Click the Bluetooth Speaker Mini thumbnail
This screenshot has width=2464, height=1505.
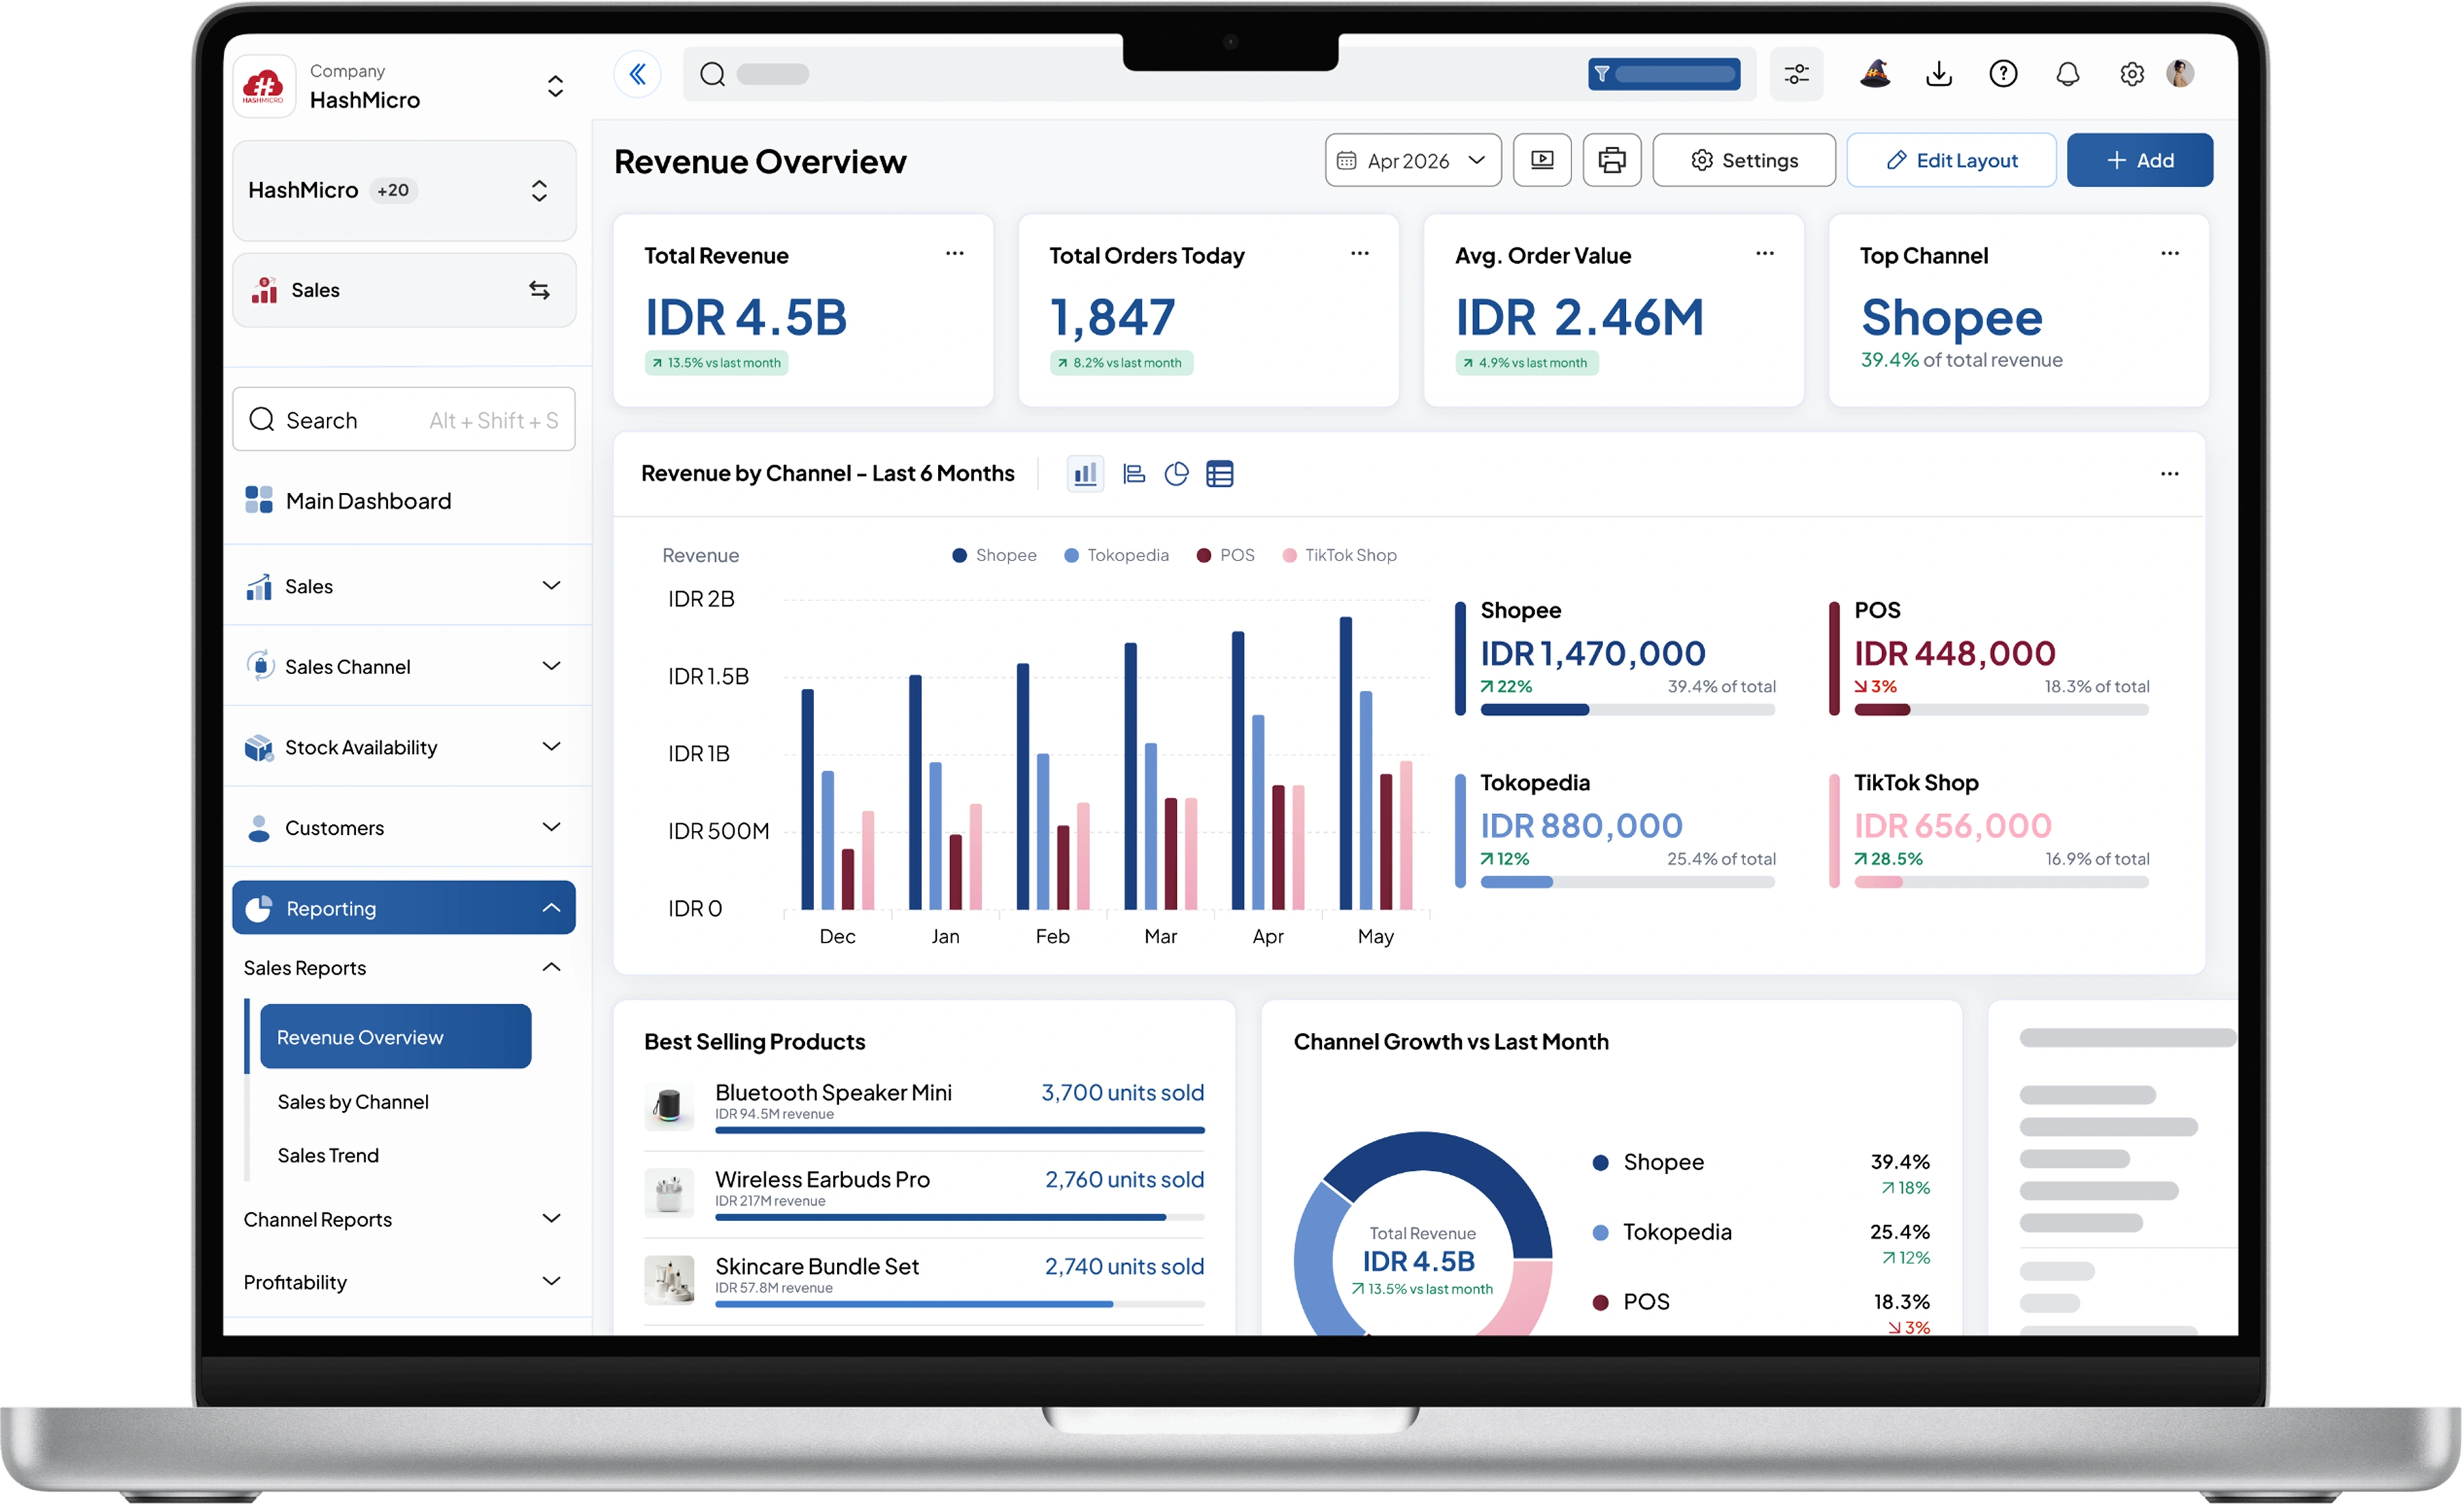(x=669, y=1105)
